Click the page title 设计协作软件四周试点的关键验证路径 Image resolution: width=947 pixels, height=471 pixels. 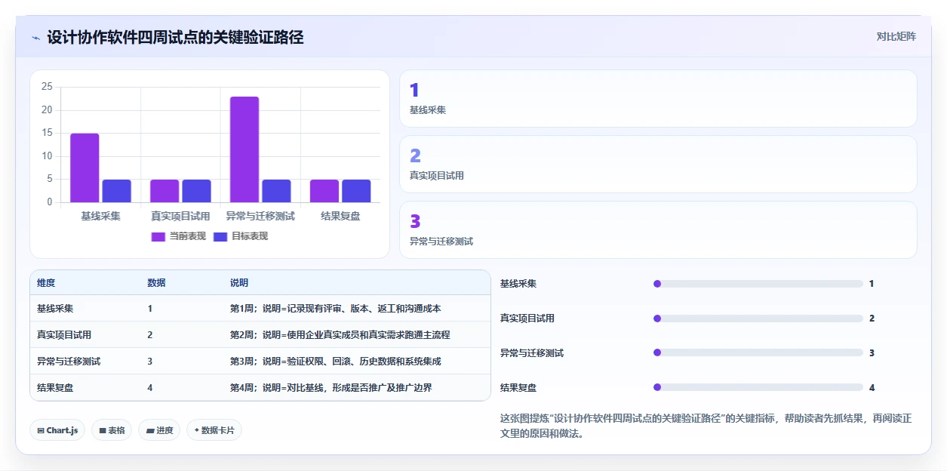(x=175, y=37)
